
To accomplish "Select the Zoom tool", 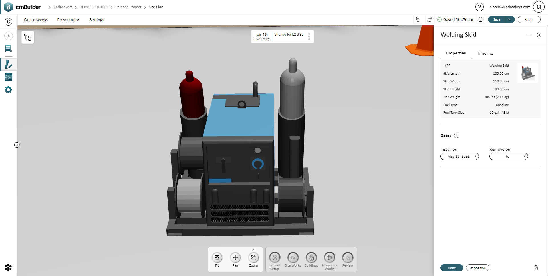I will click(253, 260).
